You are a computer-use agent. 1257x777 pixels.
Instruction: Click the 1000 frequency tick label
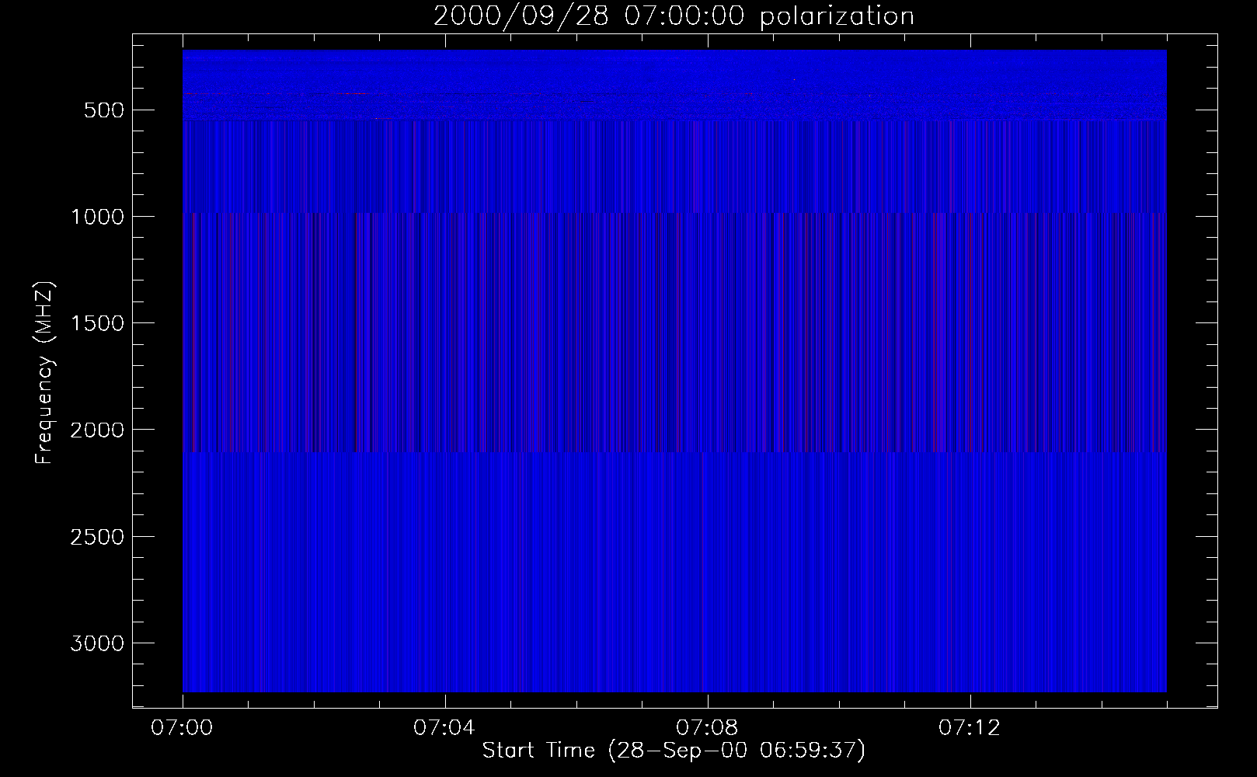[97, 217]
